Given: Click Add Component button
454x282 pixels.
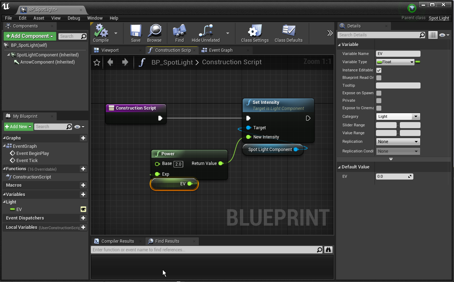Looking at the screenshot, I should click(30, 36).
